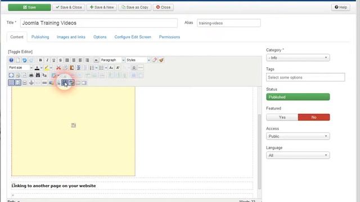360x202 pixels.
Task: Toggle visual blocks icon
Action: point(18,82)
